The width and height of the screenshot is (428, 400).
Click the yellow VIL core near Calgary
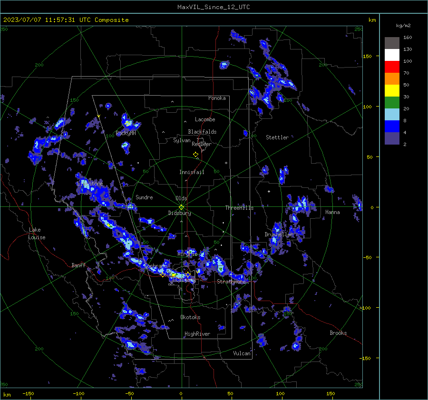click(x=173, y=275)
